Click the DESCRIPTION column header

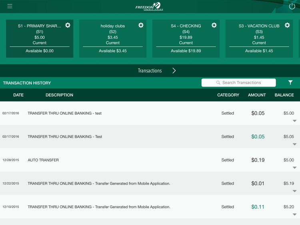point(59,95)
